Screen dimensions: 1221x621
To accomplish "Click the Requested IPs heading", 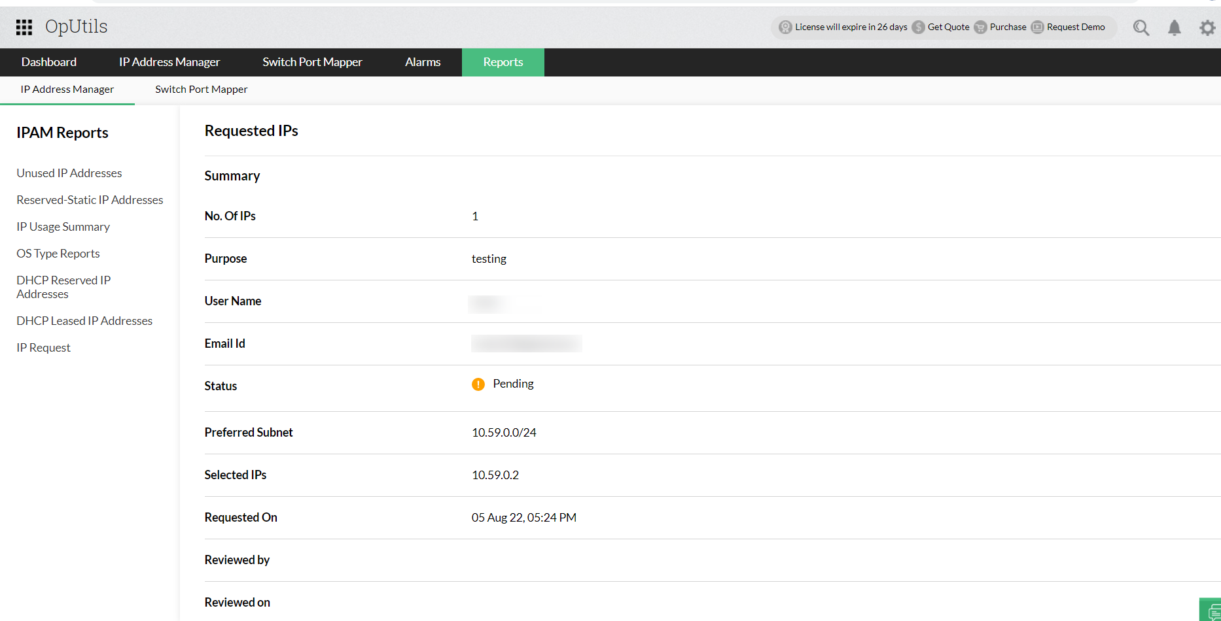I will (251, 131).
